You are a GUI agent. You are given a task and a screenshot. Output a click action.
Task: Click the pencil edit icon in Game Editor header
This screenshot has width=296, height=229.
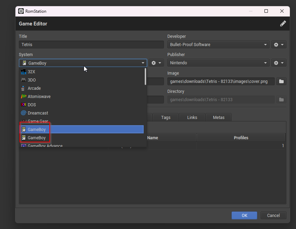pos(283,24)
